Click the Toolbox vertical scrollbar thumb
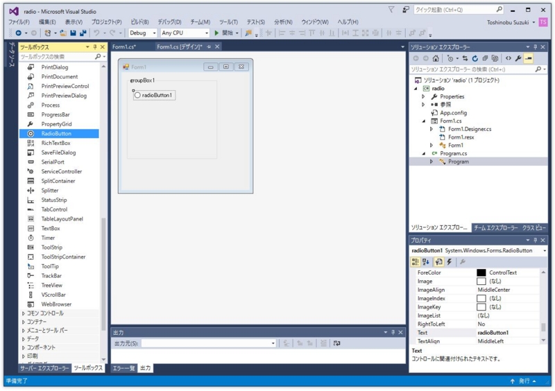Screen dimensions: 555x391 (x=103, y=275)
